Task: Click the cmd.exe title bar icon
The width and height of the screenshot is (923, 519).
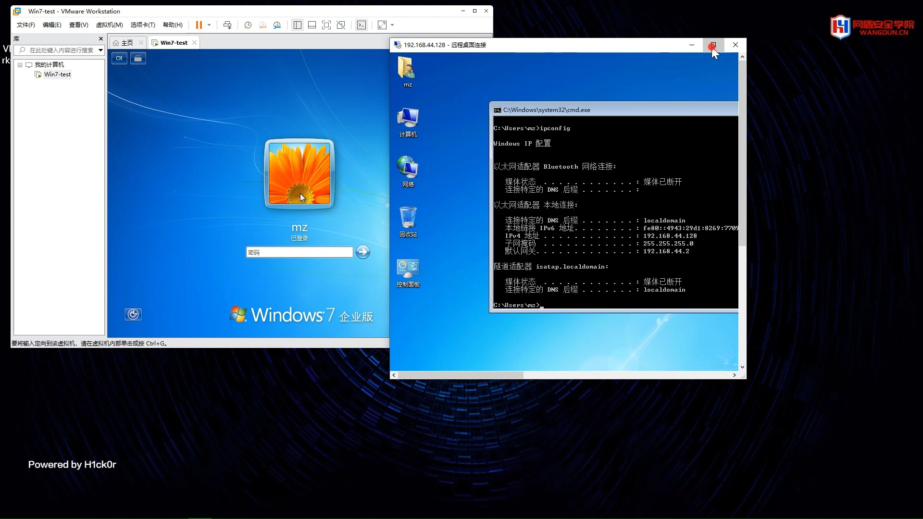Action: point(498,110)
